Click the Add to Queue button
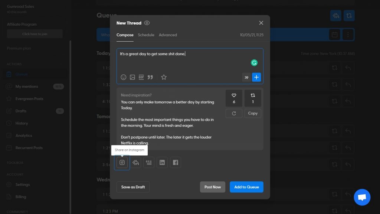The image size is (380, 214). click(246, 187)
